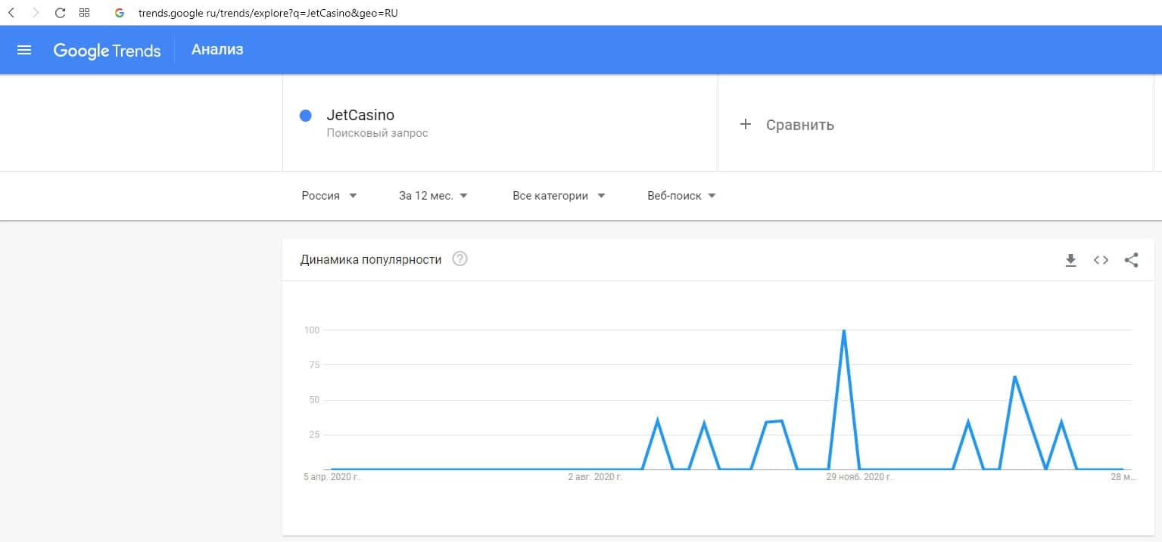
Task: Go back with the browser back arrow
Action: tap(11, 13)
